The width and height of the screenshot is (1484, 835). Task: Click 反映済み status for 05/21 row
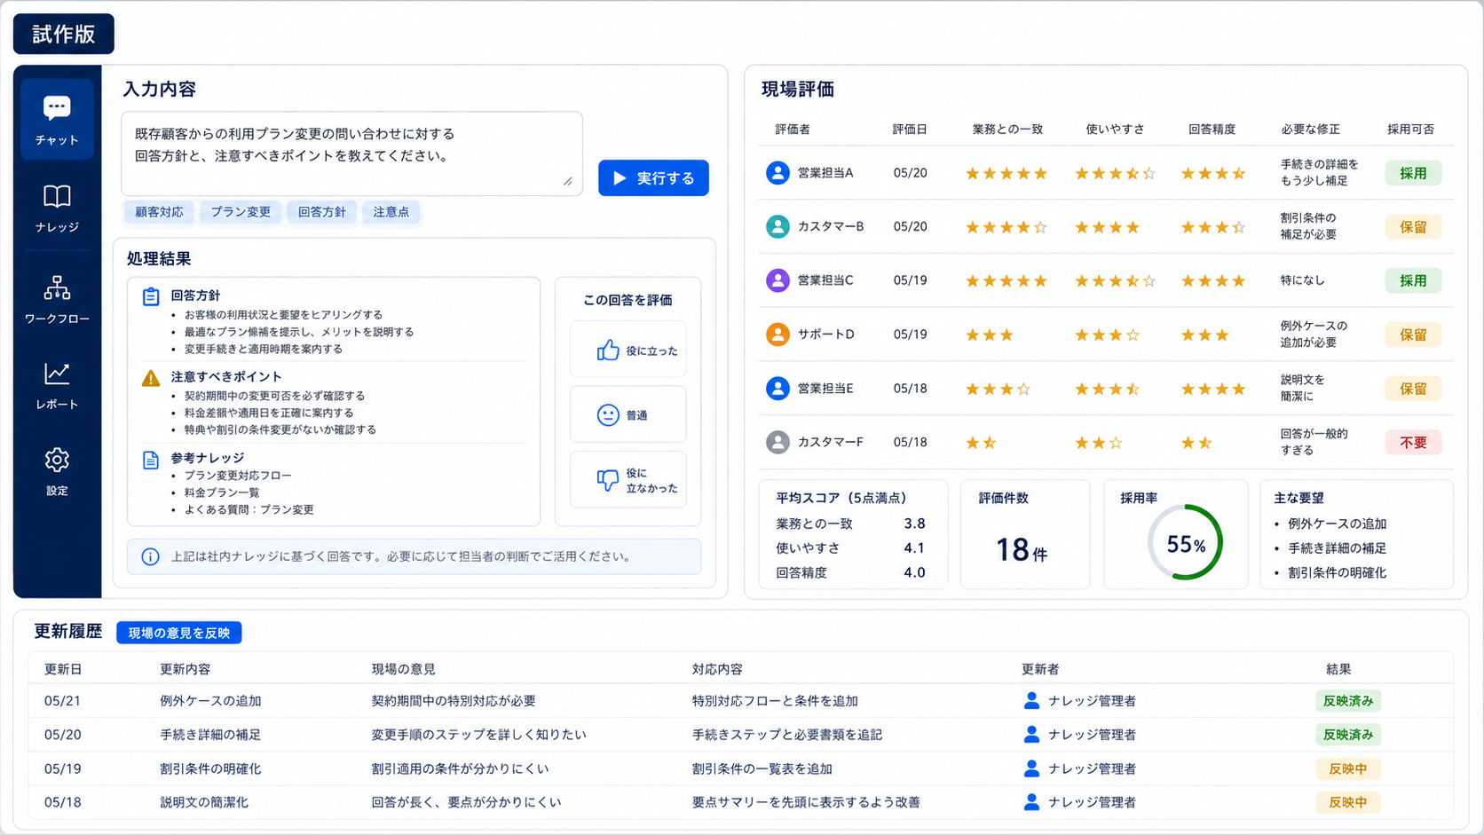tap(1348, 701)
